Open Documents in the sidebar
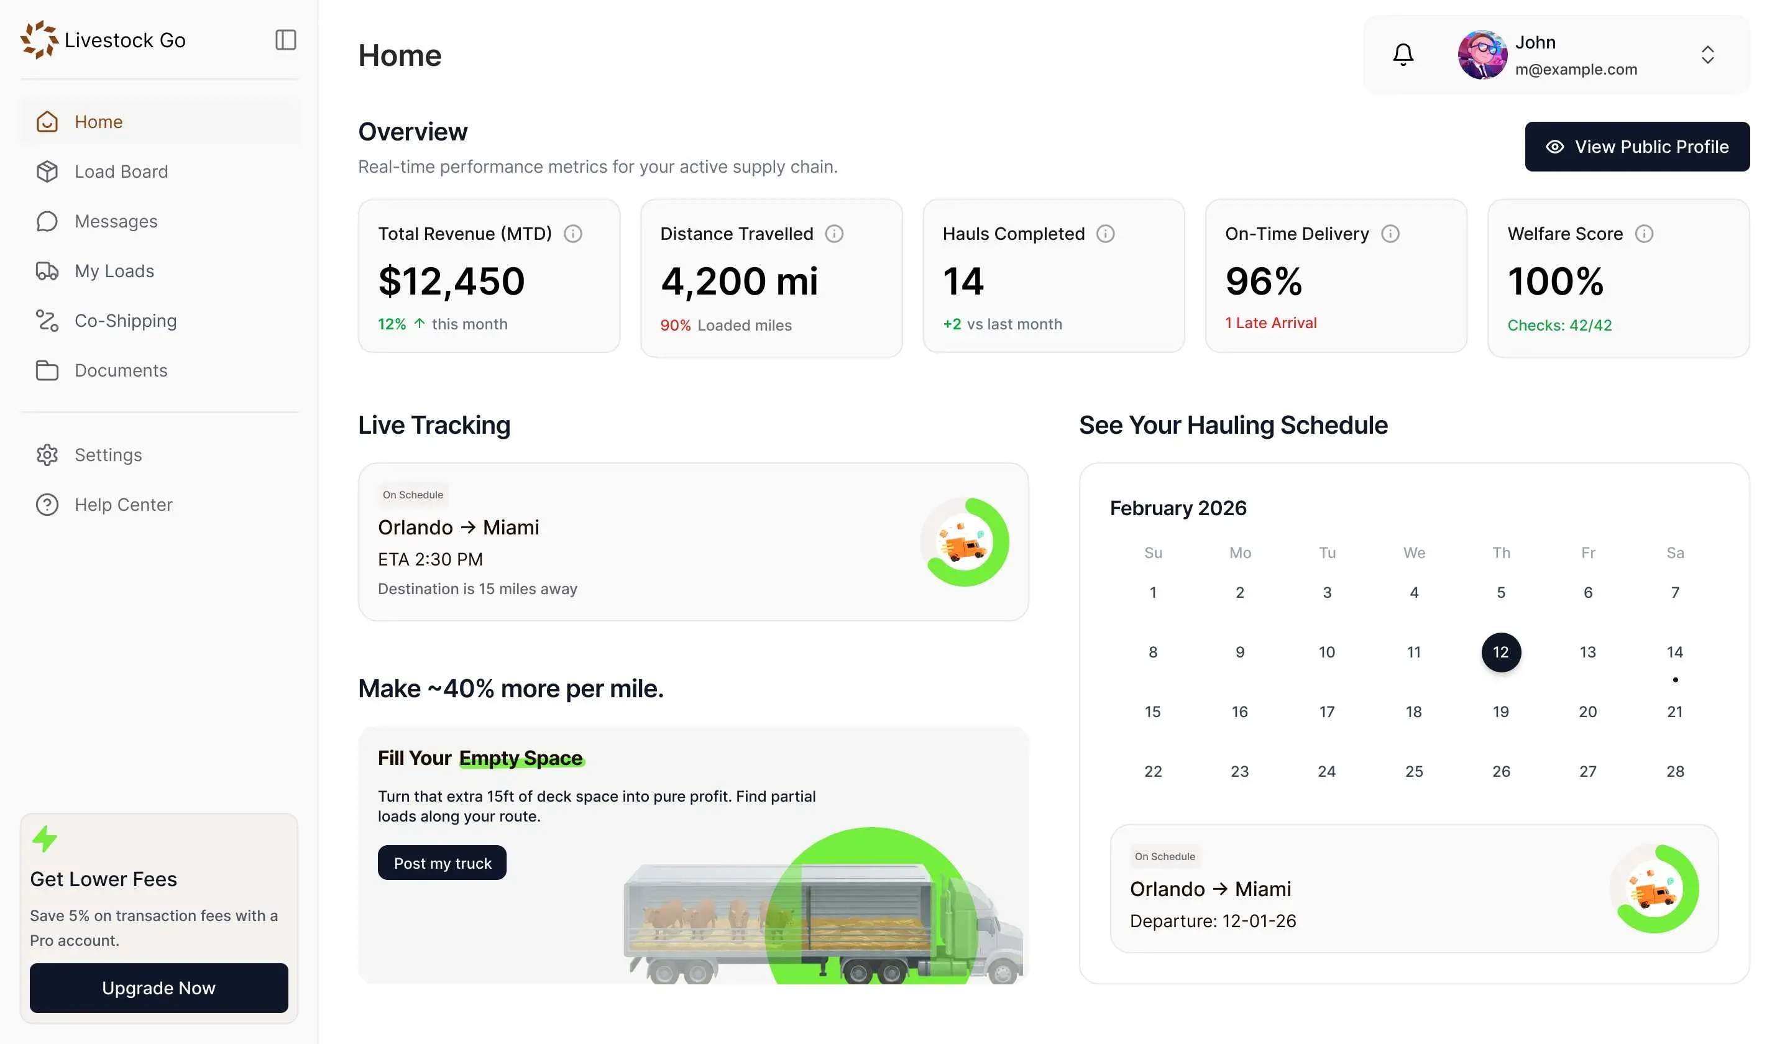This screenshot has width=1790, height=1044. [x=159, y=370]
